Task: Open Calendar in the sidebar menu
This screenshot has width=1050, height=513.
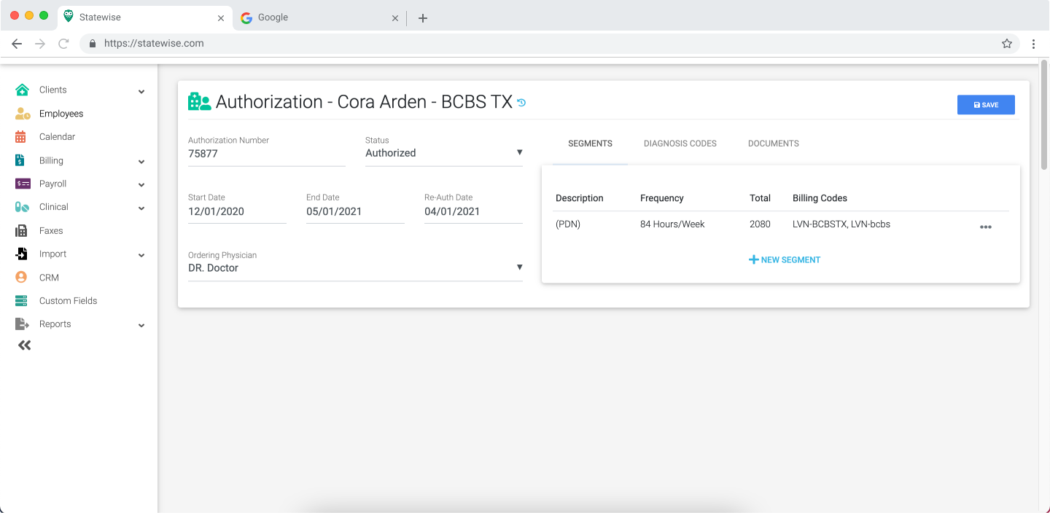Action: [57, 137]
